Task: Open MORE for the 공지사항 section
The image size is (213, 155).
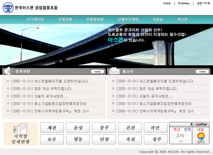Action: click(x=97, y=72)
